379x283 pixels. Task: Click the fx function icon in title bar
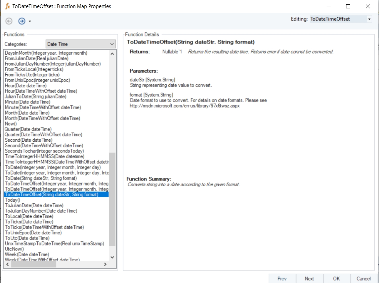pos(7,6)
